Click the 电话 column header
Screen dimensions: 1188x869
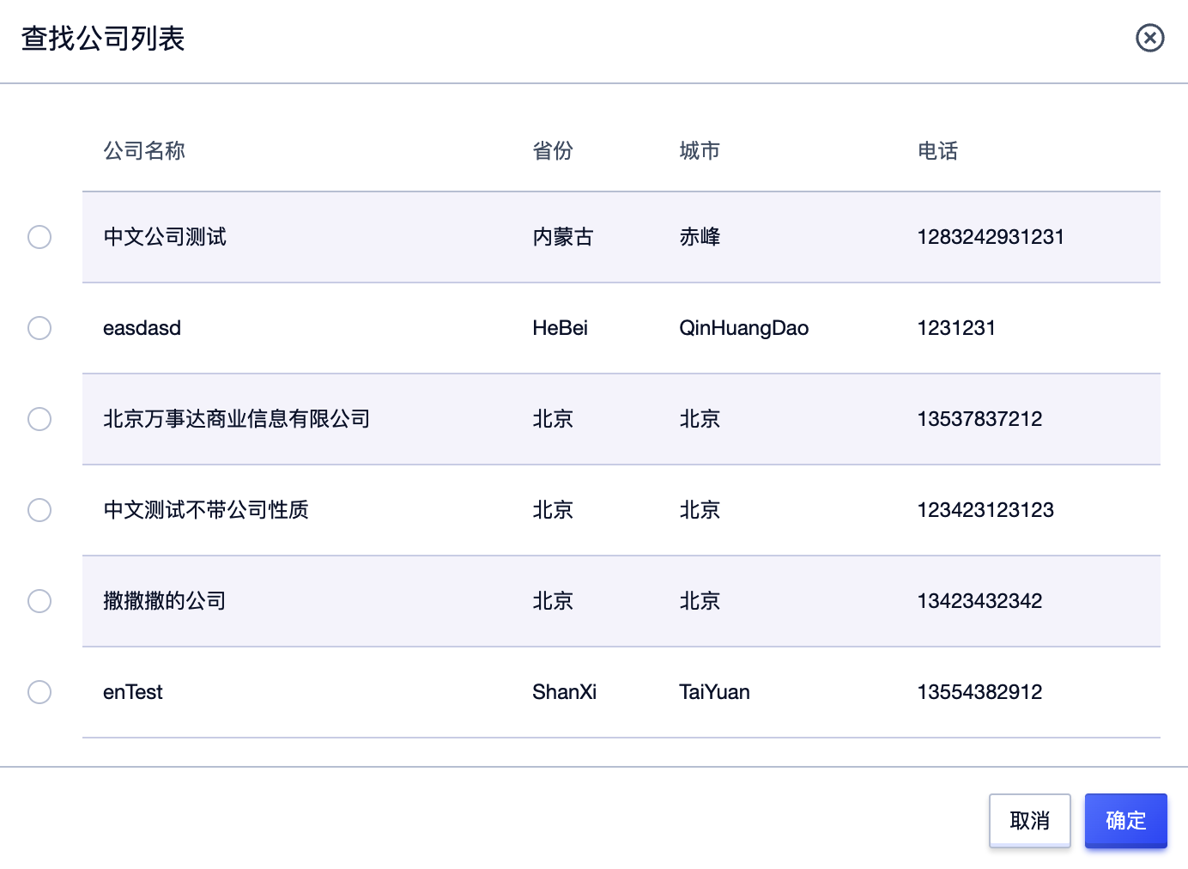pyautogui.click(x=938, y=150)
